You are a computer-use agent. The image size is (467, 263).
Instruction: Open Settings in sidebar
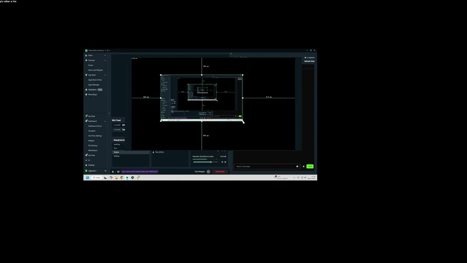tap(91, 165)
